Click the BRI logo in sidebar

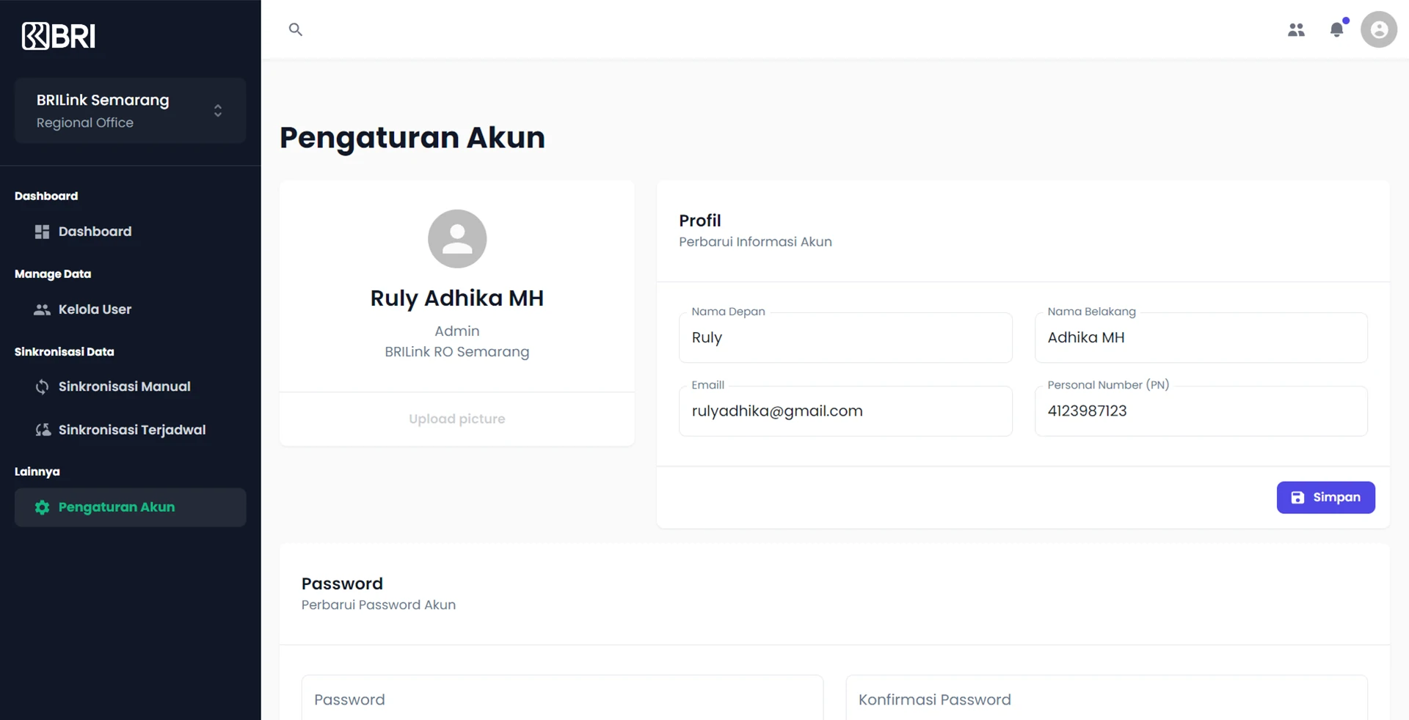tap(59, 35)
